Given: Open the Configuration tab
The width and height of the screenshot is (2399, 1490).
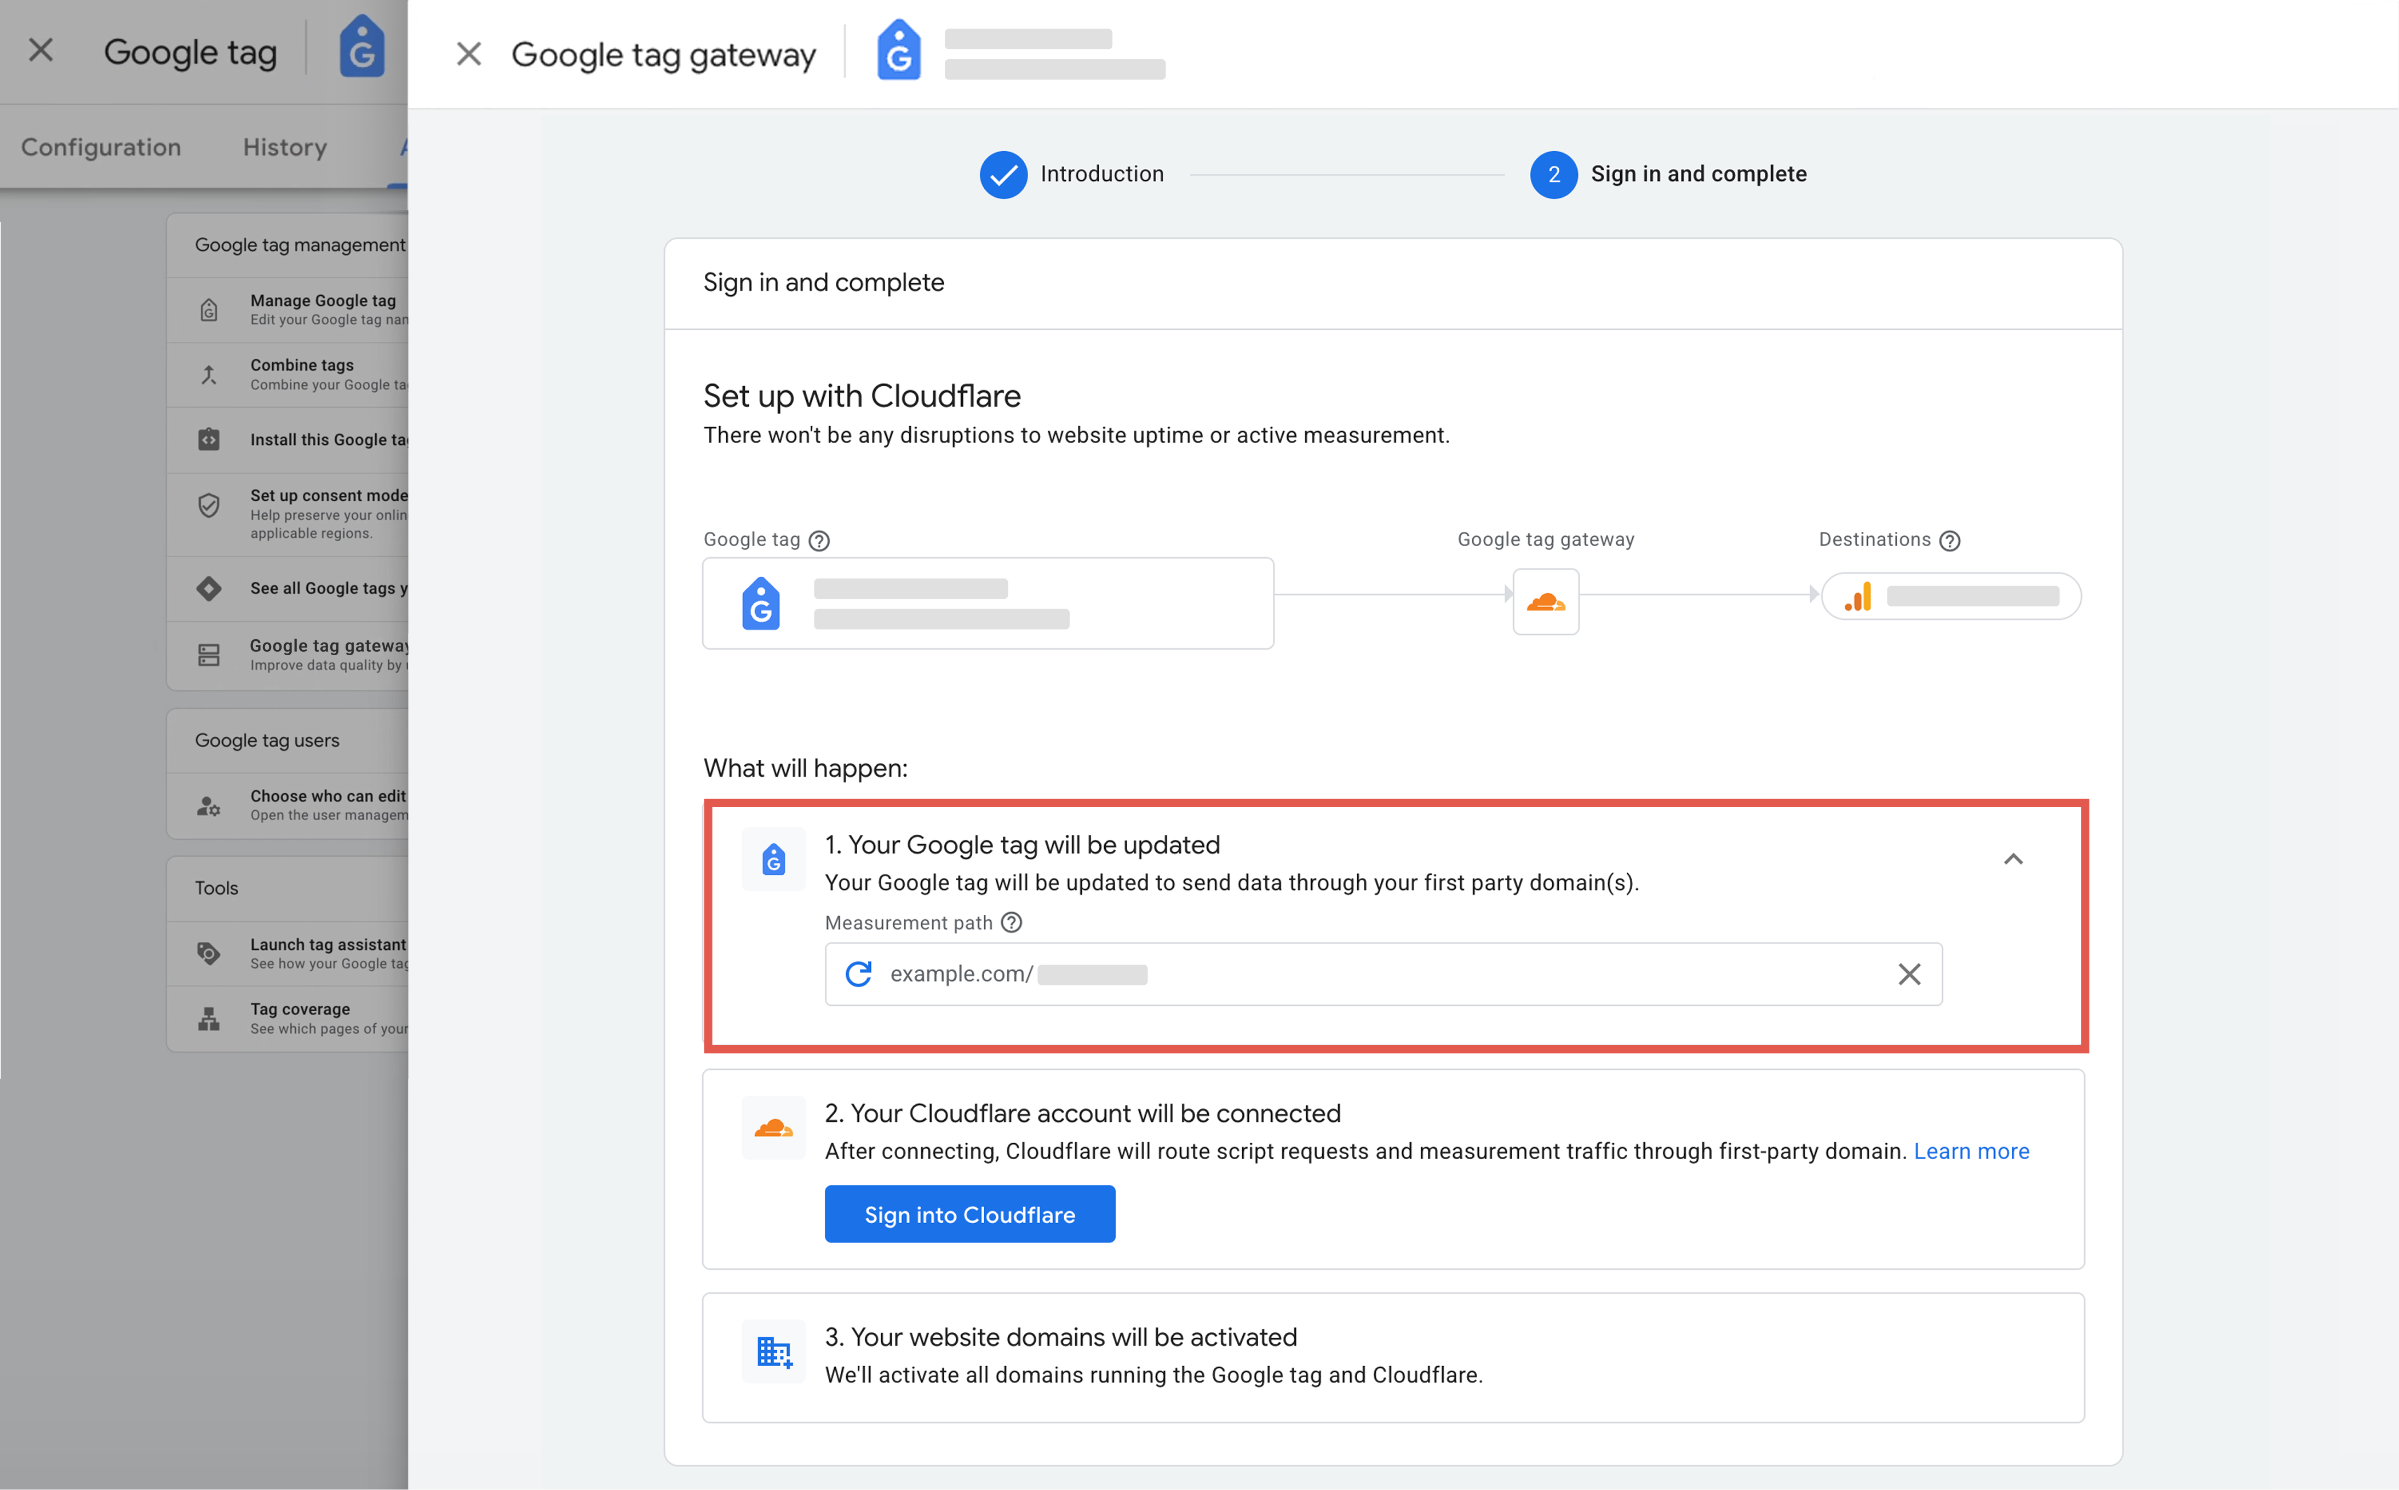Looking at the screenshot, I should click(x=100, y=147).
